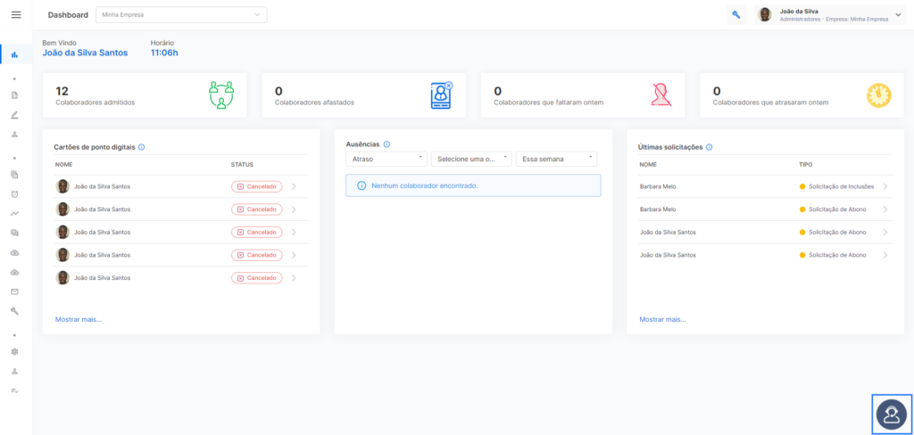This screenshot has height=435, width=914.
Task: Click the envelope mail sidebar icon
Action: tap(15, 291)
